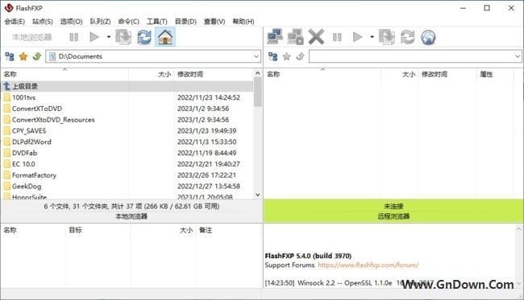Select the CPY_SAVES folder
Viewport: 524px width, 300px height.
(127, 130)
